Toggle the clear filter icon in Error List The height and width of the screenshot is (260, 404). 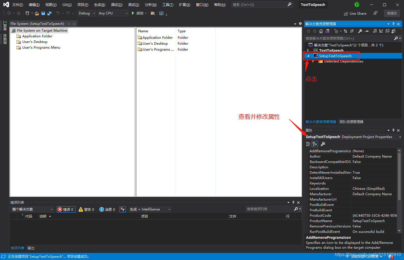123,209
